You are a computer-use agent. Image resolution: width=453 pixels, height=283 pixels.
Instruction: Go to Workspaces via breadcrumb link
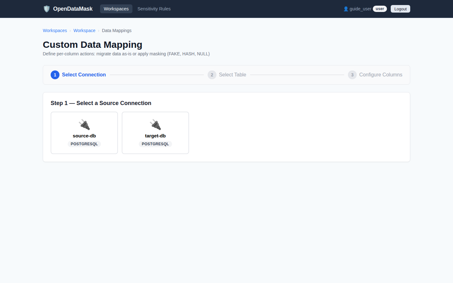coord(55,31)
